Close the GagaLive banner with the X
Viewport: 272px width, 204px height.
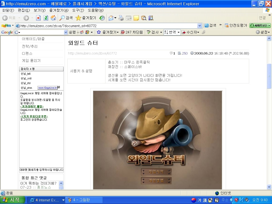click(59, 87)
